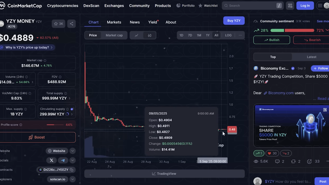Expand the socials dropdown chevron

72,160
